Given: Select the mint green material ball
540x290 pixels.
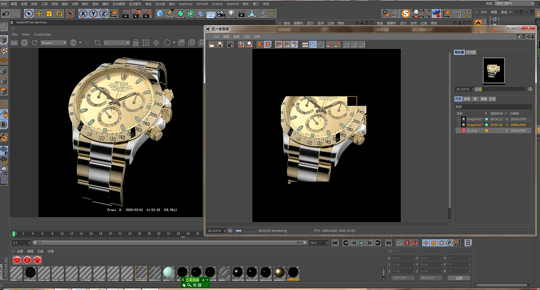Looking at the screenshot, I should click(169, 273).
